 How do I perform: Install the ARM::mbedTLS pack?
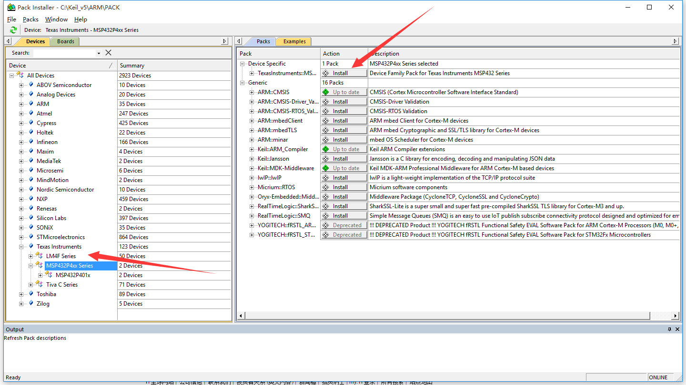click(344, 130)
